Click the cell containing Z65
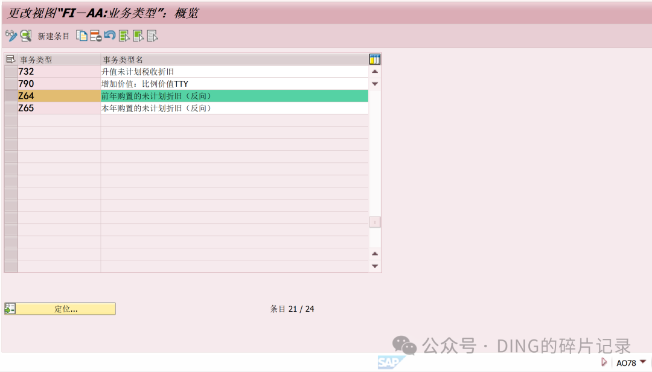 pyautogui.click(x=59, y=108)
